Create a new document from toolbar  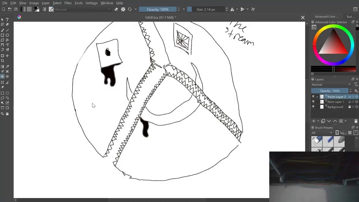coord(3,9)
